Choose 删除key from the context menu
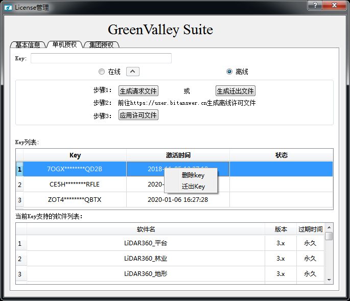Screen dimensions: 350x301 point(193,175)
